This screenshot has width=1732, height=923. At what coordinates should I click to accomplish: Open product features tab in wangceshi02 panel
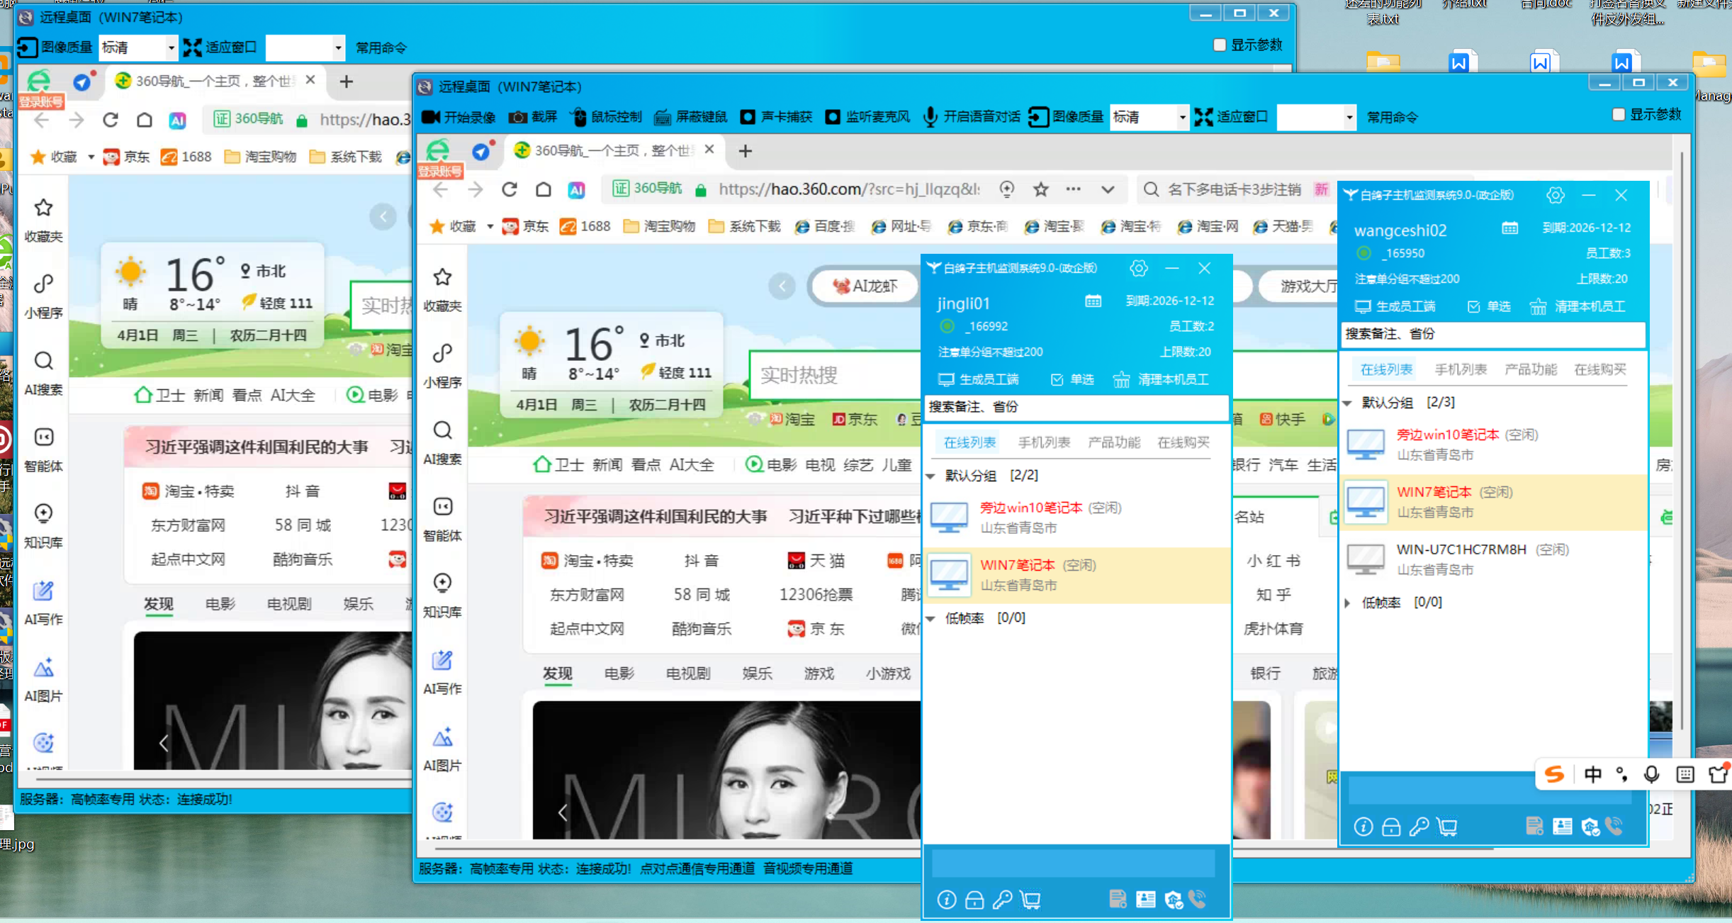click(1531, 369)
